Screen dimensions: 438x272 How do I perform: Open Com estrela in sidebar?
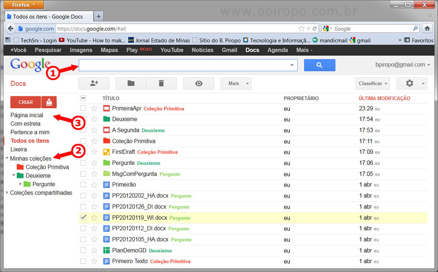[25, 124]
